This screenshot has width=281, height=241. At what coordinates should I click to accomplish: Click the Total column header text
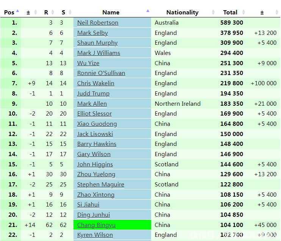pyautogui.click(x=230, y=13)
